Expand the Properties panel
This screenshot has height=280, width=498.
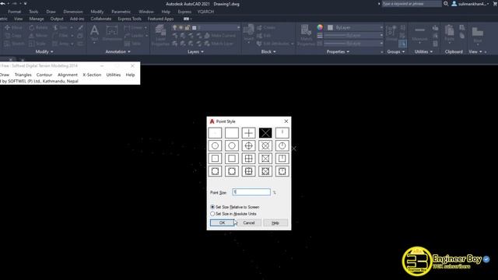(x=338, y=51)
